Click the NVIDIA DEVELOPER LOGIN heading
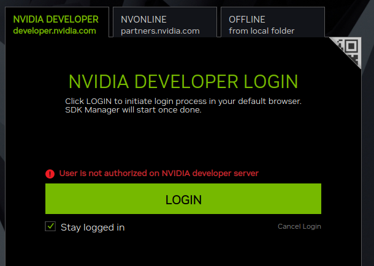 [183, 81]
